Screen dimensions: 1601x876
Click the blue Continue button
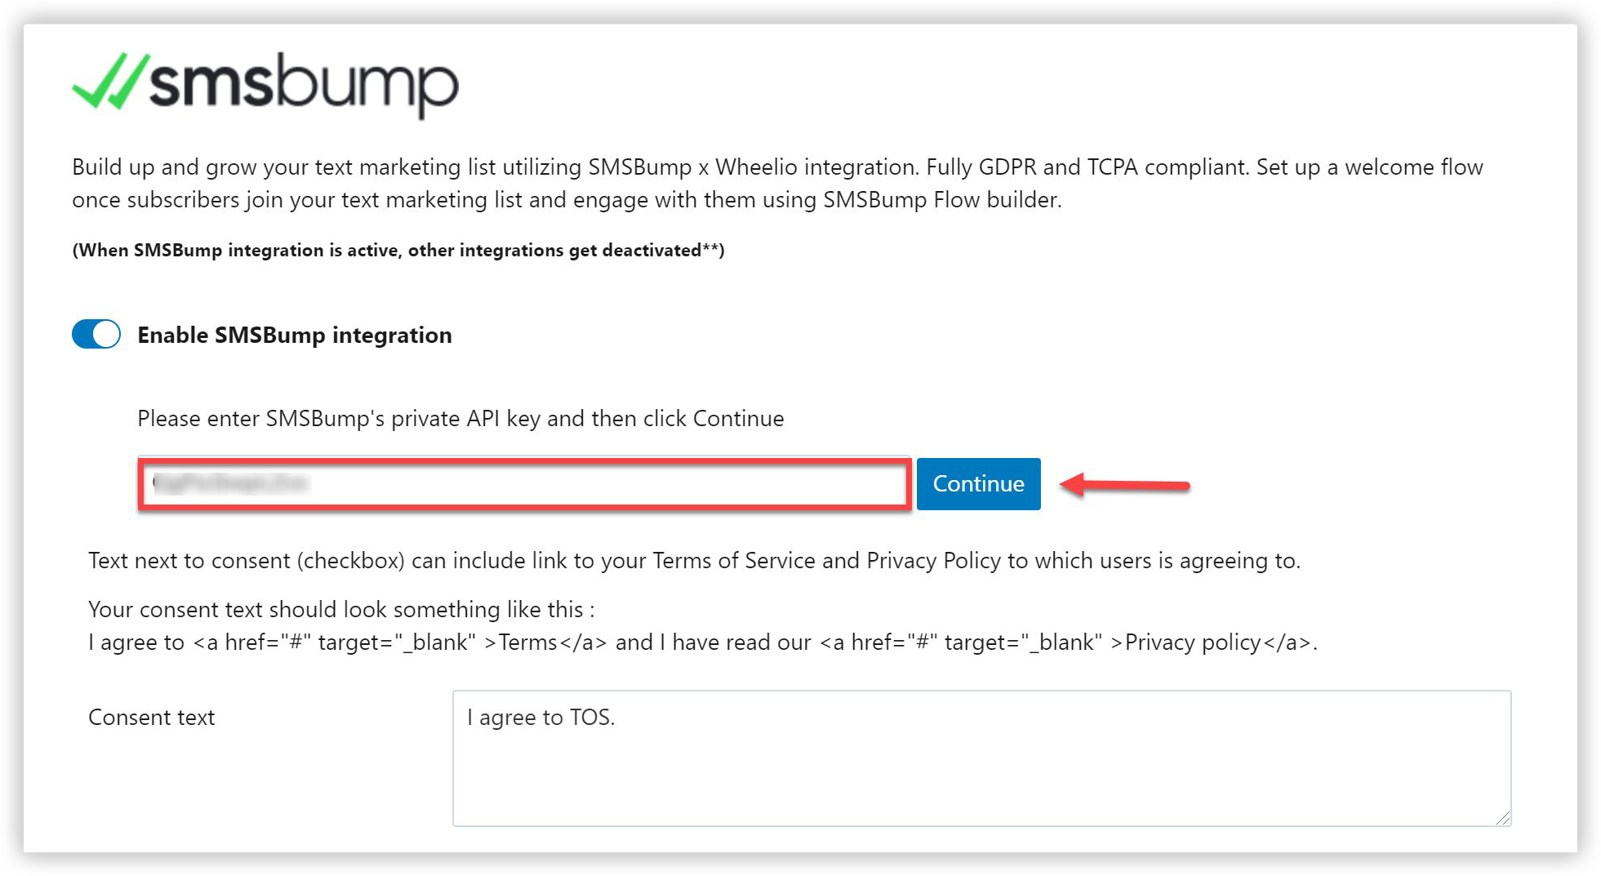tap(978, 484)
